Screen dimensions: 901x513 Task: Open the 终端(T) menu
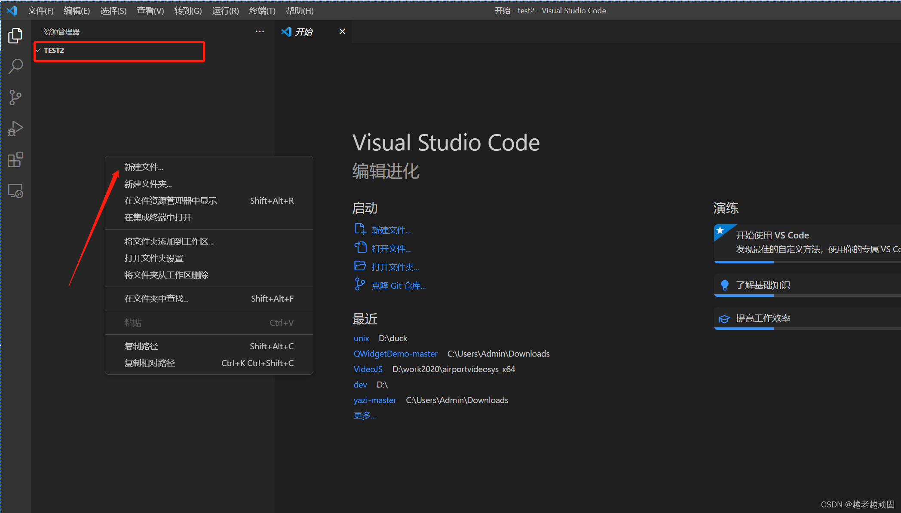coord(262,11)
